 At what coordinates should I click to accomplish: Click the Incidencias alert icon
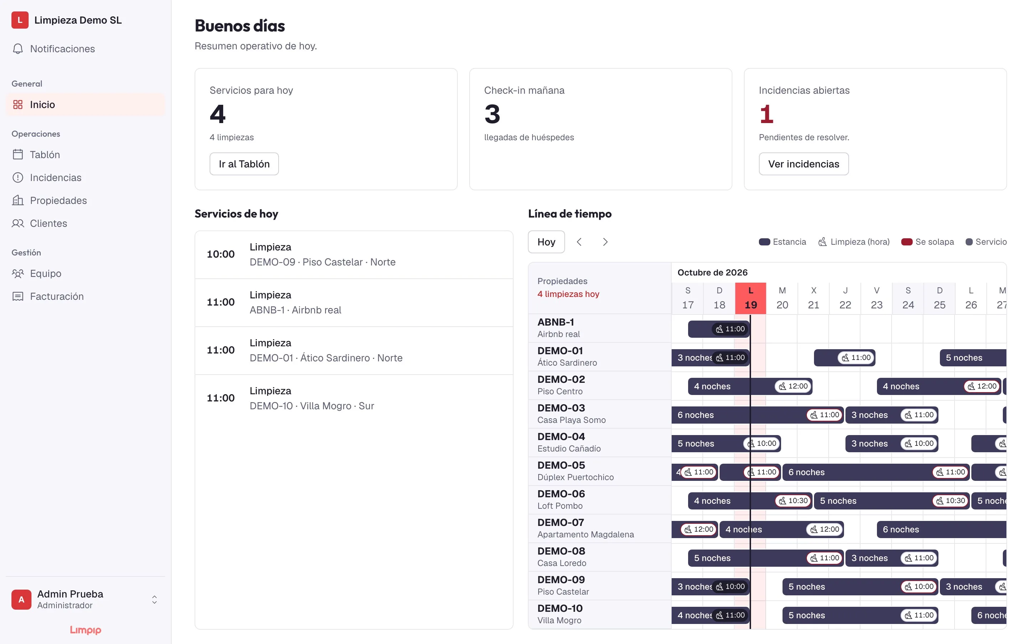pos(18,177)
